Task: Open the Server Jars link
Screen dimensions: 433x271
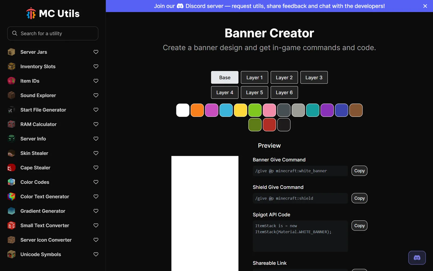Action: pos(34,52)
